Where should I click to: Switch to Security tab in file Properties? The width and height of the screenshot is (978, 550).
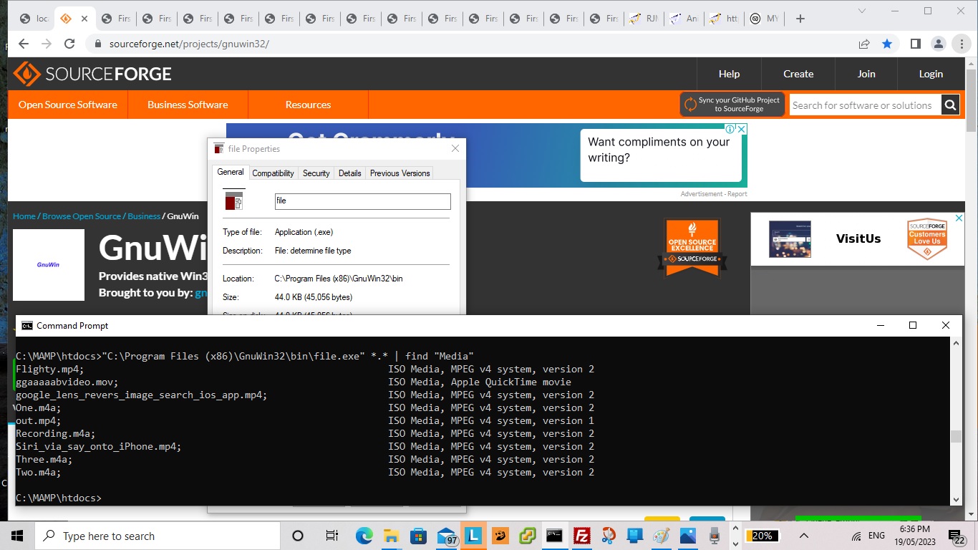pyautogui.click(x=316, y=173)
